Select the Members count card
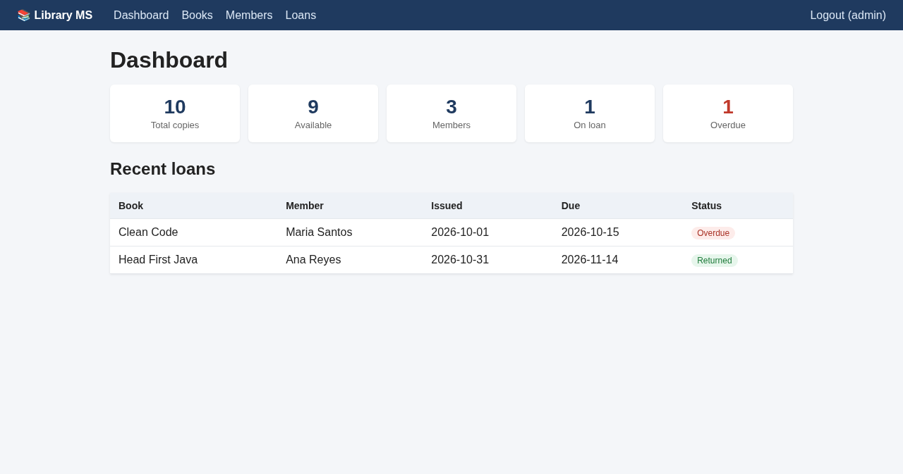The width and height of the screenshot is (903, 474). coord(451,113)
